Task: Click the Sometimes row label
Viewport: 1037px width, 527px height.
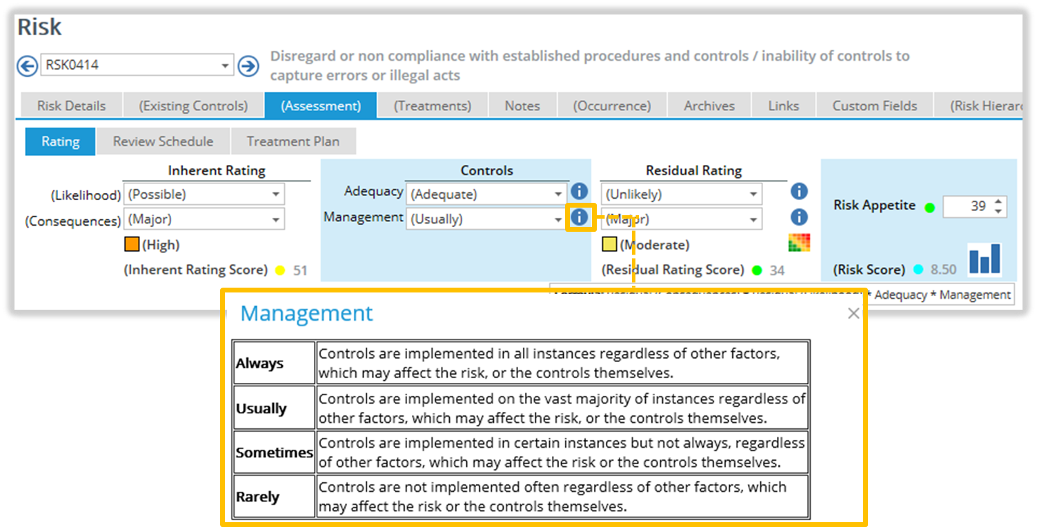Action: pyautogui.click(x=274, y=453)
